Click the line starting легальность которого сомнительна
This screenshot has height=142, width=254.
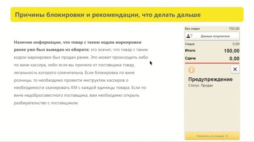point(74,73)
